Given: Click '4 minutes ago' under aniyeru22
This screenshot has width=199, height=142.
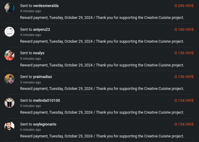Looking at the screenshot, I should 31,35.
